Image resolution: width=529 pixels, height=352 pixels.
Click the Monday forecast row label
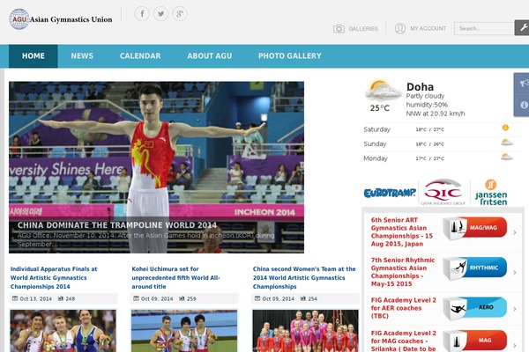click(376, 158)
